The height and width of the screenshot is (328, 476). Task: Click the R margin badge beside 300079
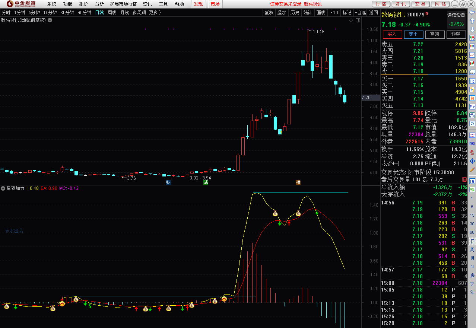click(x=427, y=14)
